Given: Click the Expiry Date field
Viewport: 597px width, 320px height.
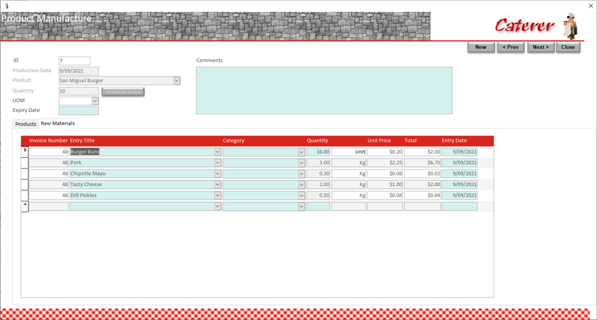Looking at the screenshot, I should tap(79, 111).
